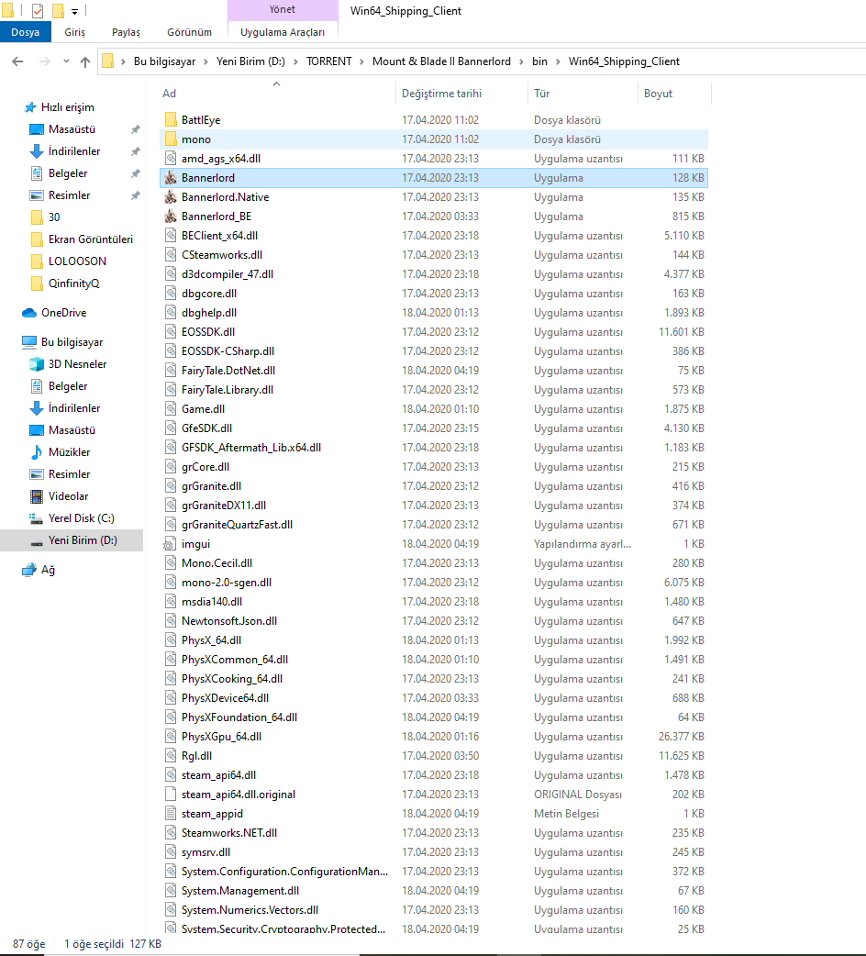Viewport: 866px width, 956px height.
Task: Select the d3dcompiler_47.dll file
Action: coord(434,274)
